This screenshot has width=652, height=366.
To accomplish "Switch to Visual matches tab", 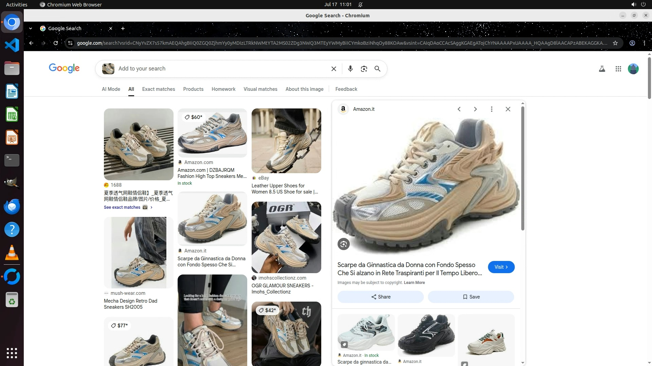I will click(260, 89).
